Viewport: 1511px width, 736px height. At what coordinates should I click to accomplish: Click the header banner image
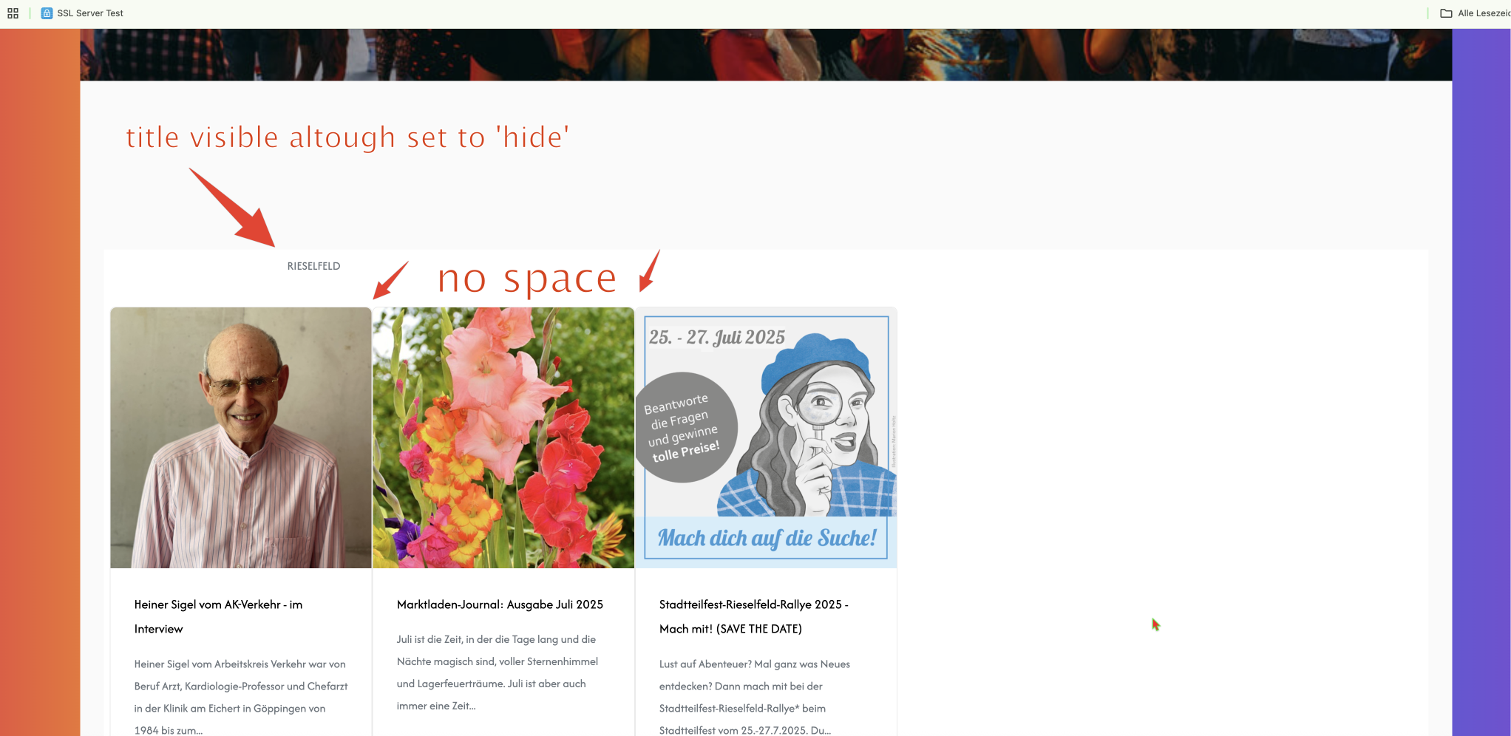[x=766, y=55]
